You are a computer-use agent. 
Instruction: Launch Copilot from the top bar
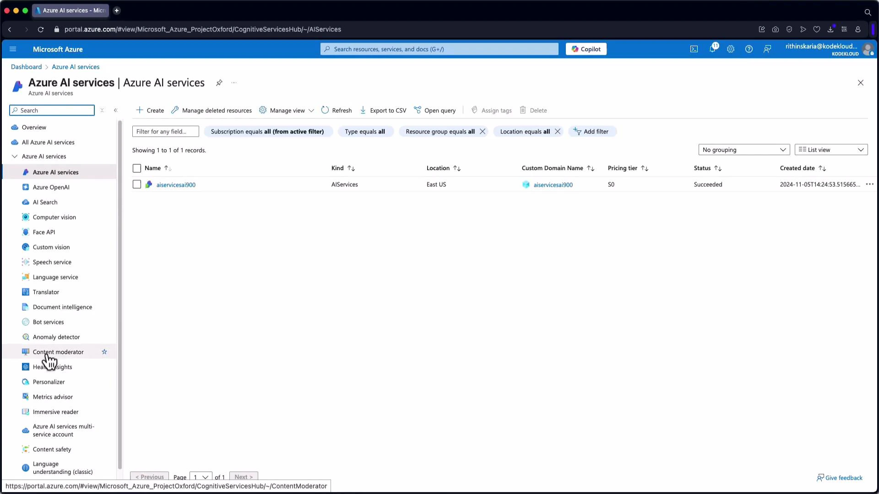586,49
